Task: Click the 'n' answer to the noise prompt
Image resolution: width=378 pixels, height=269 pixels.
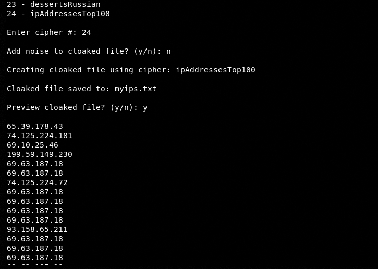Action: [168, 51]
